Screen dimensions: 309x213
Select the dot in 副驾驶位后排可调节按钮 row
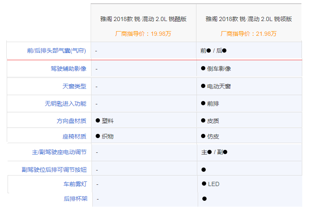pos(204,170)
